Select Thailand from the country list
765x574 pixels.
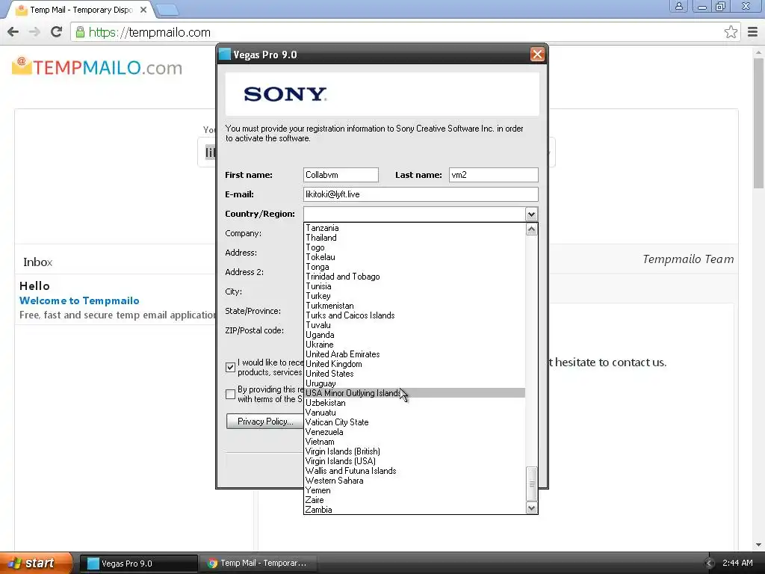(x=414, y=238)
